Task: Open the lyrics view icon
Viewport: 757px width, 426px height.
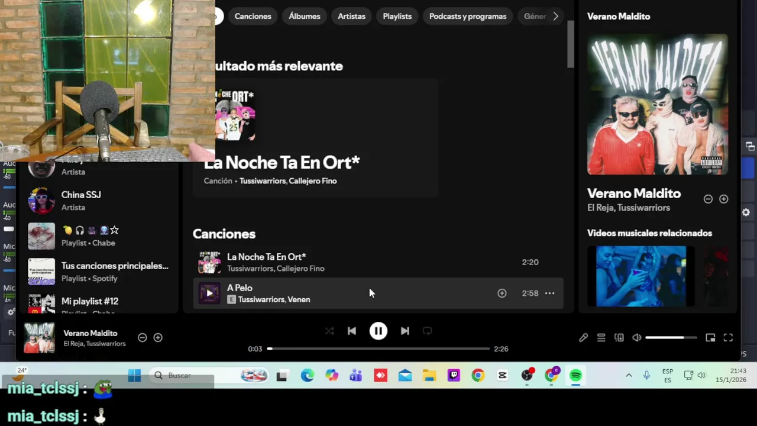Action: pyautogui.click(x=583, y=337)
